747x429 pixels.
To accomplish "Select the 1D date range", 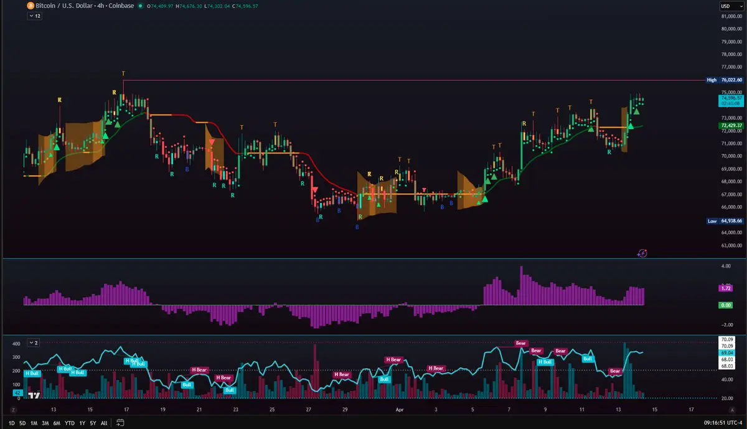I will (x=12, y=423).
